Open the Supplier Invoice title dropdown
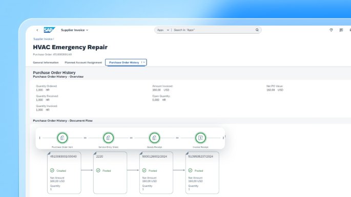The width and height of the screenshot is (351, 197). point(74,30)
